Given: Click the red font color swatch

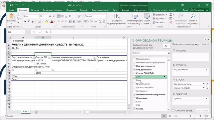Looking at the screenshot, I should click(52, 21).
